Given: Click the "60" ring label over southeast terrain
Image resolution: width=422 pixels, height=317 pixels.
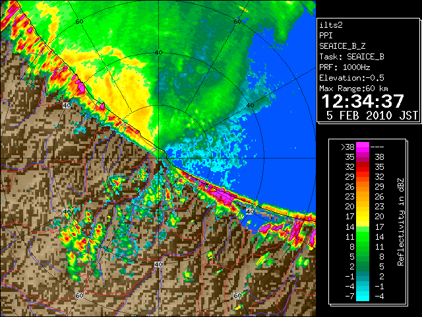Looking at the screenshot, I should tap(237, 296).
